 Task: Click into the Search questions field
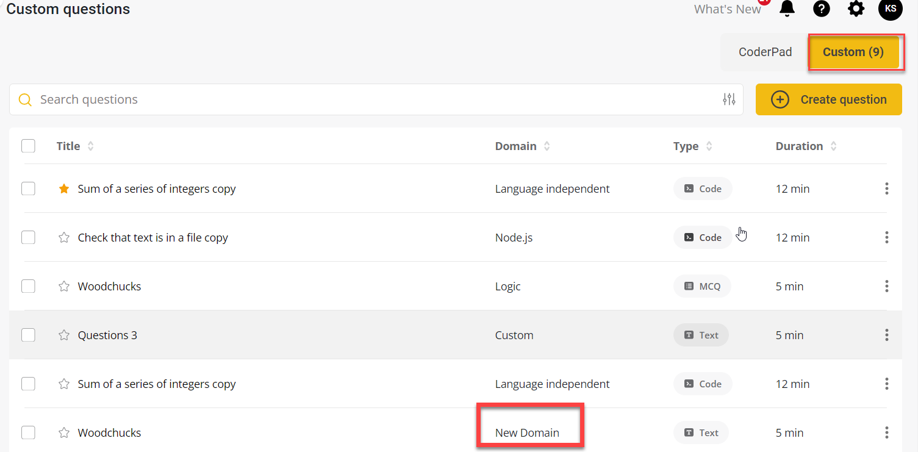click(366, 99)
